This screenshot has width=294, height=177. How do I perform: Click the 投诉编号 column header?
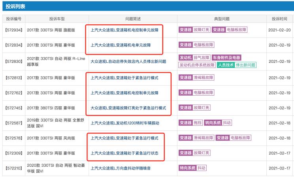14,19
